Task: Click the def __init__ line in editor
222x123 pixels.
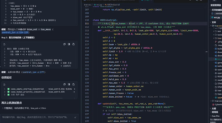Action: click(148, 31)
